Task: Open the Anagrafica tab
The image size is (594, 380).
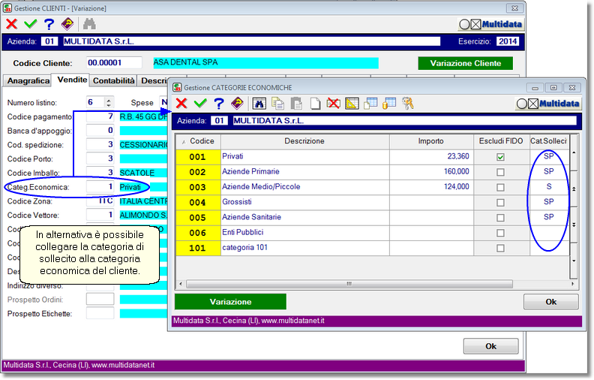Action: [x=28, y=81]
